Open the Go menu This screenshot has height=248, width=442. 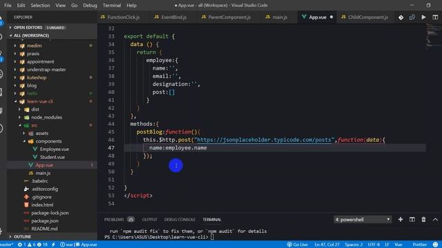click(x=74, y=6)
